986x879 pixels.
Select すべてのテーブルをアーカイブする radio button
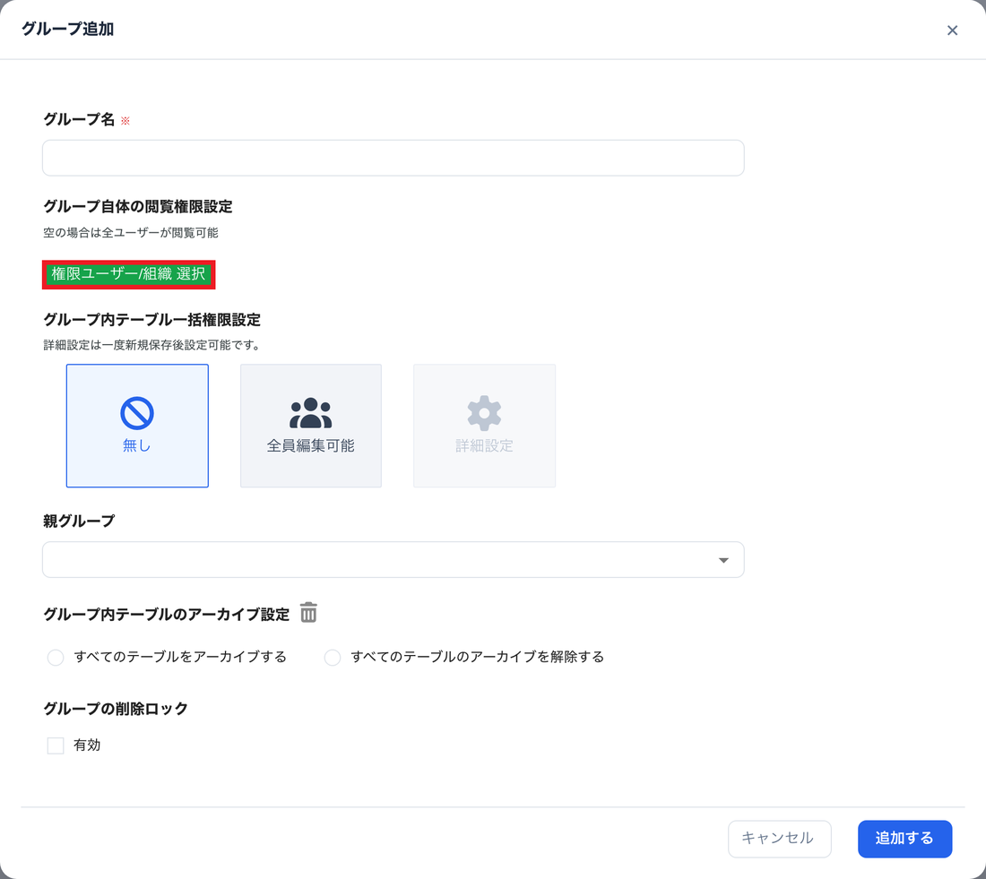(56, 658)
